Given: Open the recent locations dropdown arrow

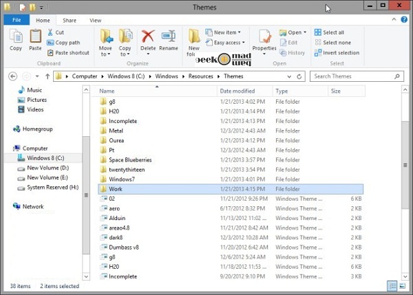Looking at the screenshot, I should tap(37, 76).
